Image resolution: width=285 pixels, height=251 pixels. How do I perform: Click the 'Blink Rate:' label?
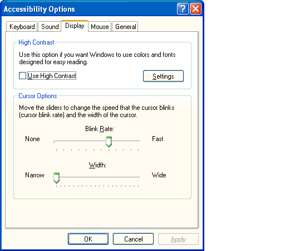pyautogui.click(x=100, y=129)
